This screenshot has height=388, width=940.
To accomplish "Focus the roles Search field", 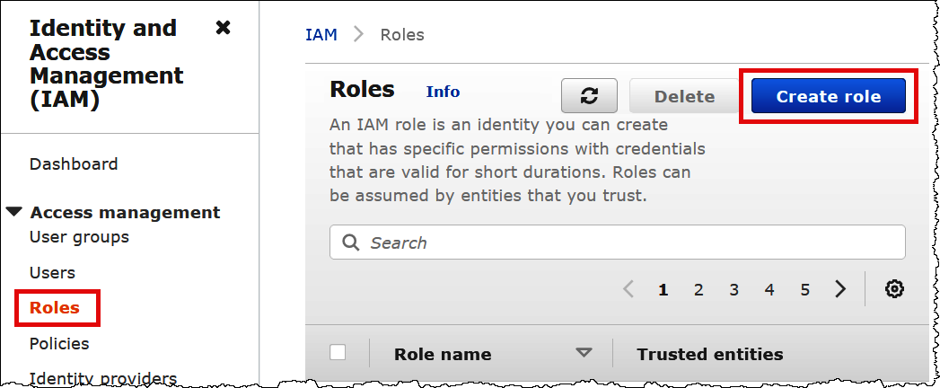I will (628, 242).
